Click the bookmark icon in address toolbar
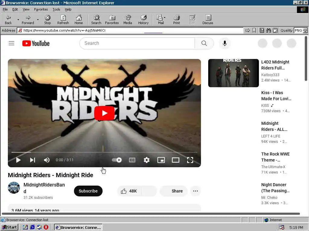 [254, 30]
